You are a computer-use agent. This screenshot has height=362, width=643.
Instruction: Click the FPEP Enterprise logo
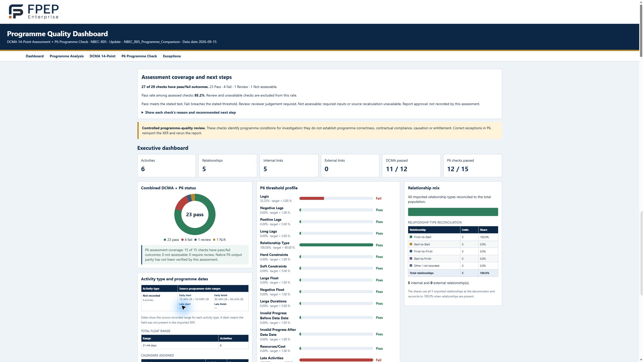pos(34,12)
